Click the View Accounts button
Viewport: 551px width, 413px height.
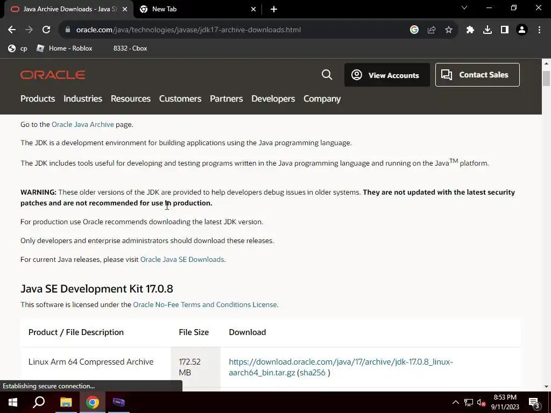pyautogui.click(x=387, y=75)
